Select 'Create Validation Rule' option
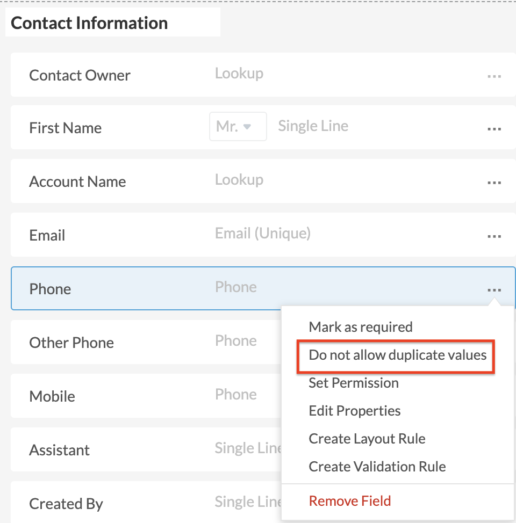The width and height of the screenshot is (516, 523). (x=377, y=467)
